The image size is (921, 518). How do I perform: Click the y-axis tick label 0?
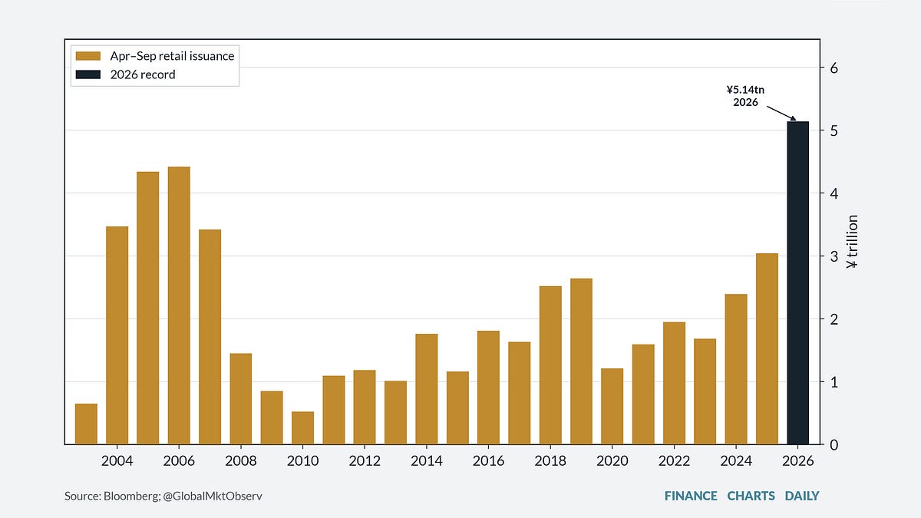(835, 445)
